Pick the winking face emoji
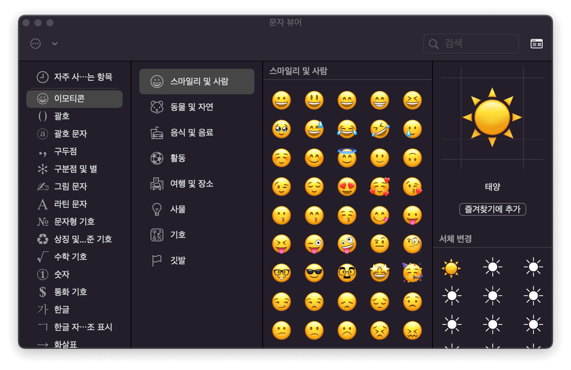Screen dimensions: 571x370 (282, 187)
